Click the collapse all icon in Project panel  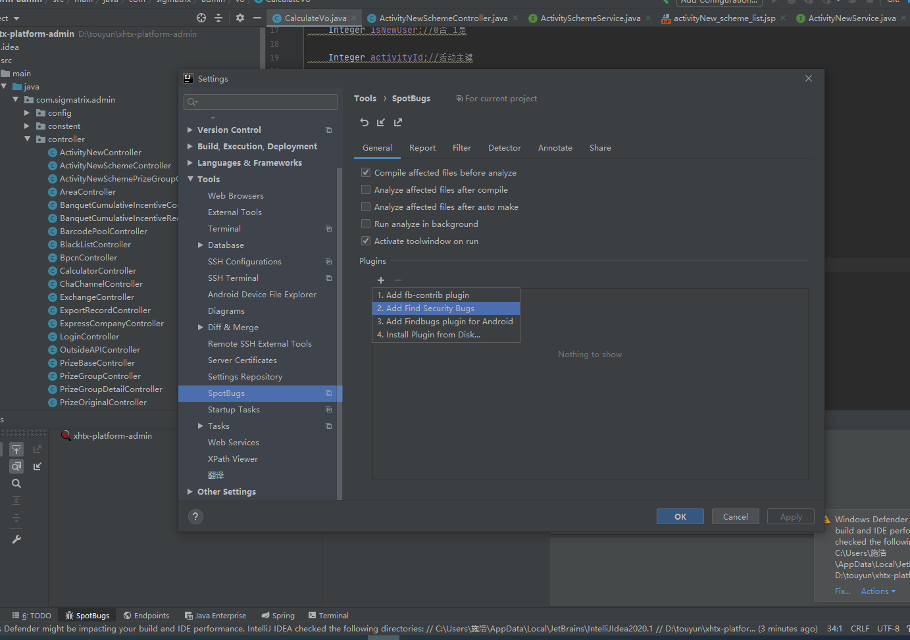click(x=218, y=18)
